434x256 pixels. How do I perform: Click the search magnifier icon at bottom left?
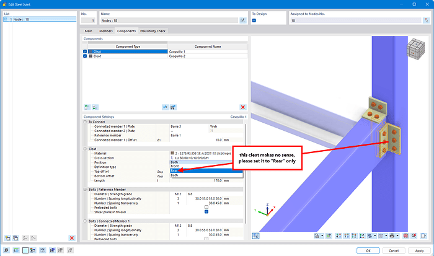pos(6,250)
